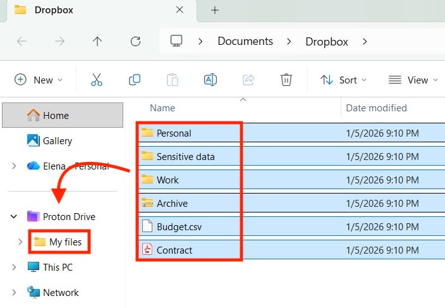Open the New item dropdown
The height and width of the screenshot is (308, 445).
point(39,80)
